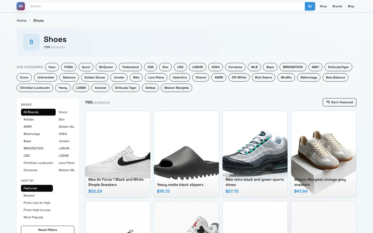Filter by Gucci sub-category
The width and height of the screenshot is (373, 233).
(86, 67)
